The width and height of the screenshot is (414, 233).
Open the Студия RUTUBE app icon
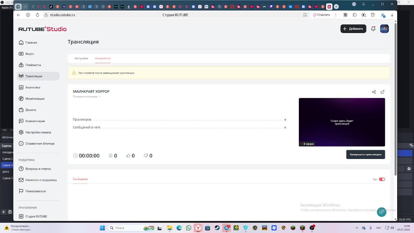tap(21, 216)
